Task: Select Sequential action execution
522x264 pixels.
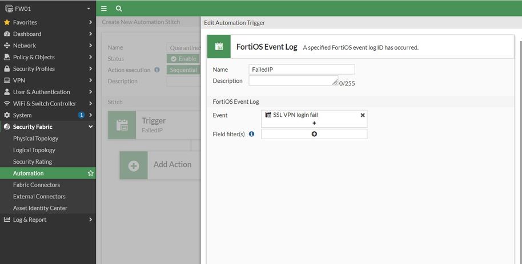Action: click(183, 70)
